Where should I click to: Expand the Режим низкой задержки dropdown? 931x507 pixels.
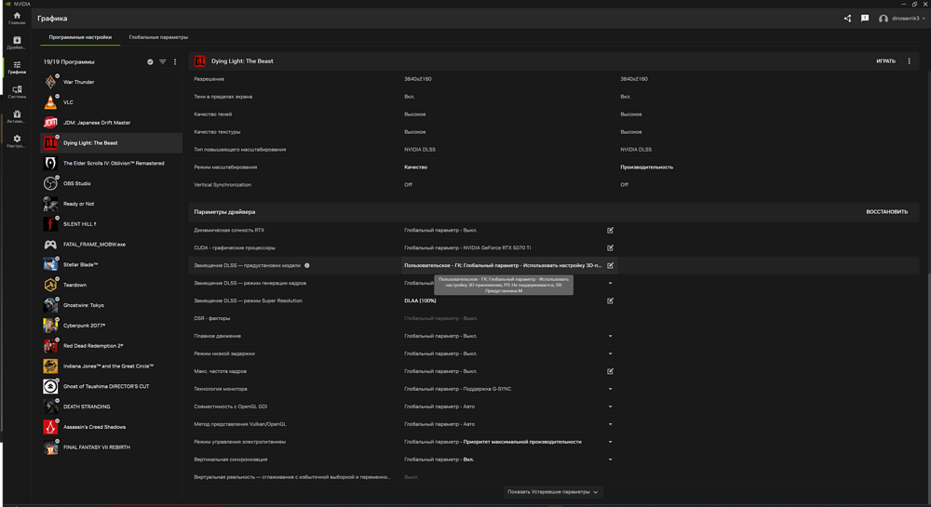[611, 354]
